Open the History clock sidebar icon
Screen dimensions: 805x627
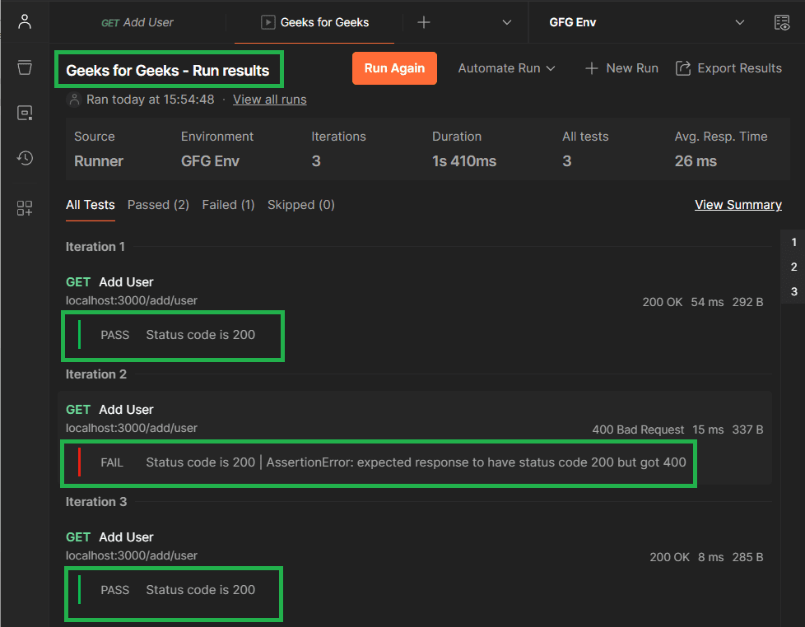coord(25,157)
